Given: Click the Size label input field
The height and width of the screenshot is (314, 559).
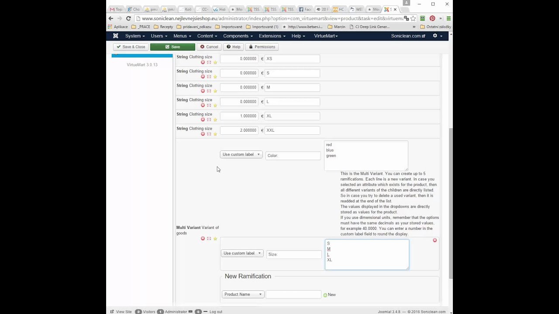Looking at the screenshot, I should click(x=294, y=254).
